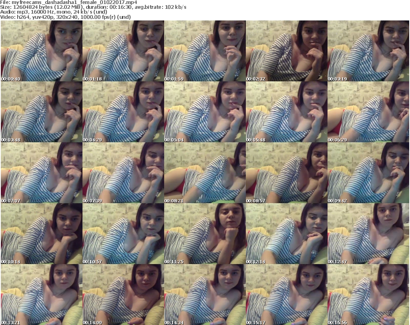The height and width of the screenshot is (325, 410).
Task: Click the 00:02:32 frame
Action: point(287,51)
